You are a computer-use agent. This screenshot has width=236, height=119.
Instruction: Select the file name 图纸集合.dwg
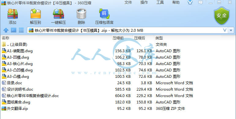[19, 102]
